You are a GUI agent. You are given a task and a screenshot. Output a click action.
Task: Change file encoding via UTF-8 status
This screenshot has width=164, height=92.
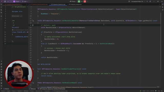coord(152,91)
